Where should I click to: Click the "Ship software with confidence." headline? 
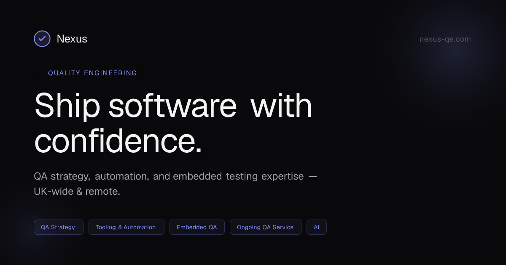tap(173, 123)
